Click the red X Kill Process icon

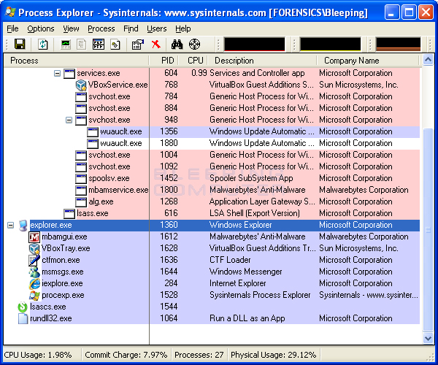tap(156, 44)
